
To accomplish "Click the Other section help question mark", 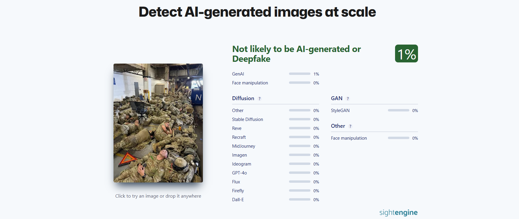I will [x=350, y=126].
